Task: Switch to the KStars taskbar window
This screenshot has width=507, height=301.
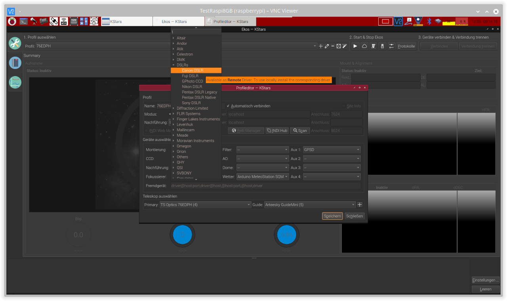Action: pos(126,21)
